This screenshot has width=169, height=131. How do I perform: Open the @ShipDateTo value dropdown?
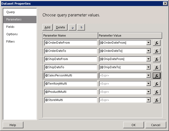click(x=148, y=67)
